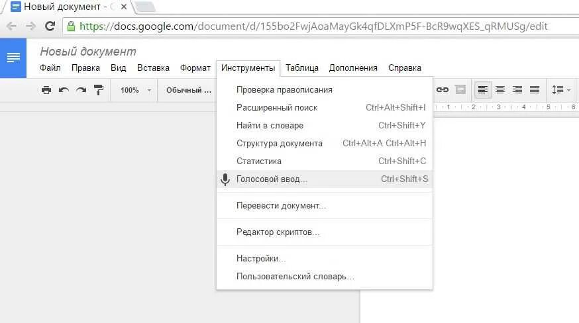Select Структура документа

[x=325, y=143]
